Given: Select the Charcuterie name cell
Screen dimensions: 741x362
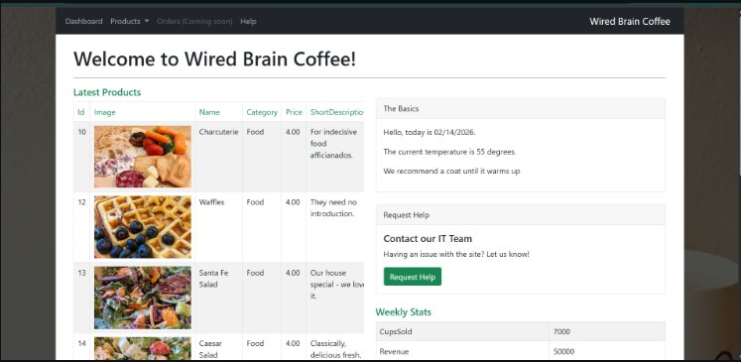Looking at the screenshot, I should pos(219,157).
